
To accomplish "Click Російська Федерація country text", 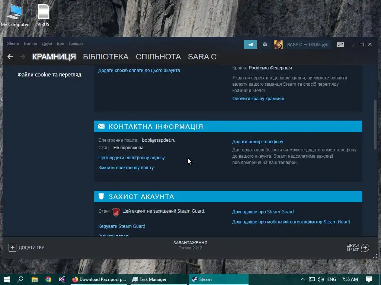I will [270, 68].
